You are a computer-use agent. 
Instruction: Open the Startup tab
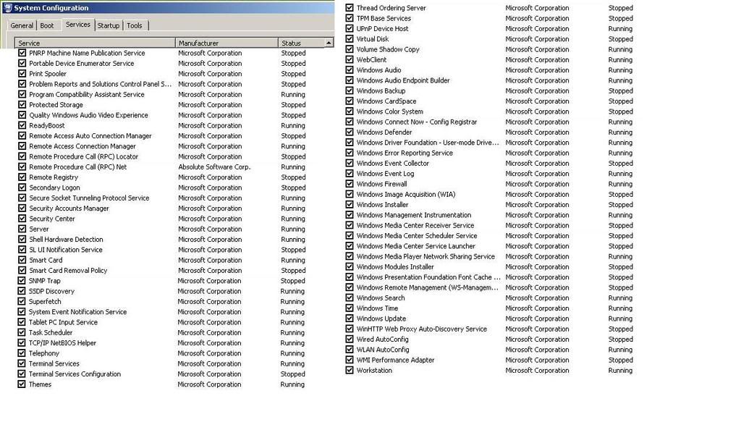109,25
